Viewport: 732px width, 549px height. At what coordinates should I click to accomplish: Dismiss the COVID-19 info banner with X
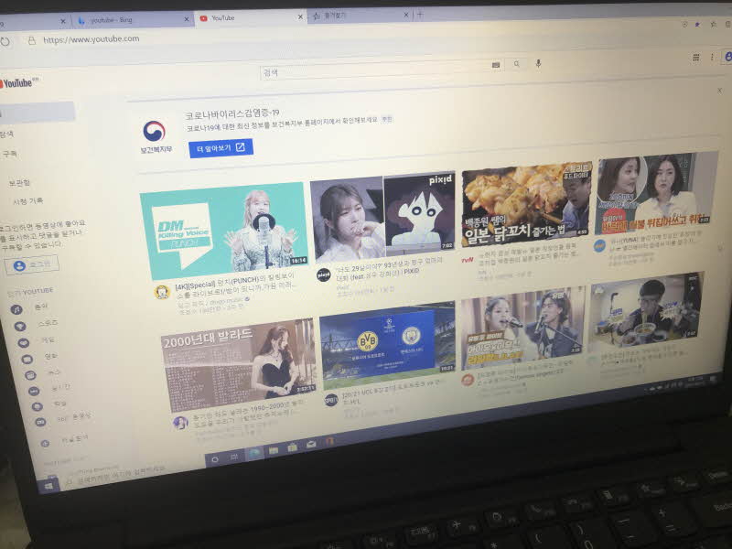(719, 91)
